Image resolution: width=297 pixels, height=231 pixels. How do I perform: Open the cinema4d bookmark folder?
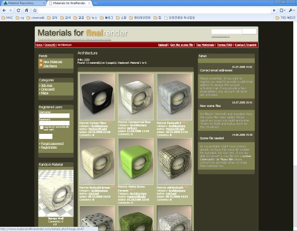[35, 18]
